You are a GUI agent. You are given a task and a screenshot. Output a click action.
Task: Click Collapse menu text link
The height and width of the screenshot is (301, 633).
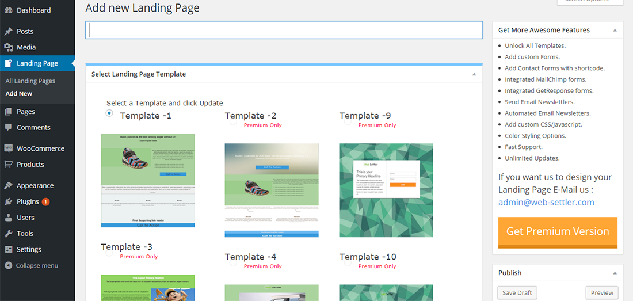click(x=37, y=265)
